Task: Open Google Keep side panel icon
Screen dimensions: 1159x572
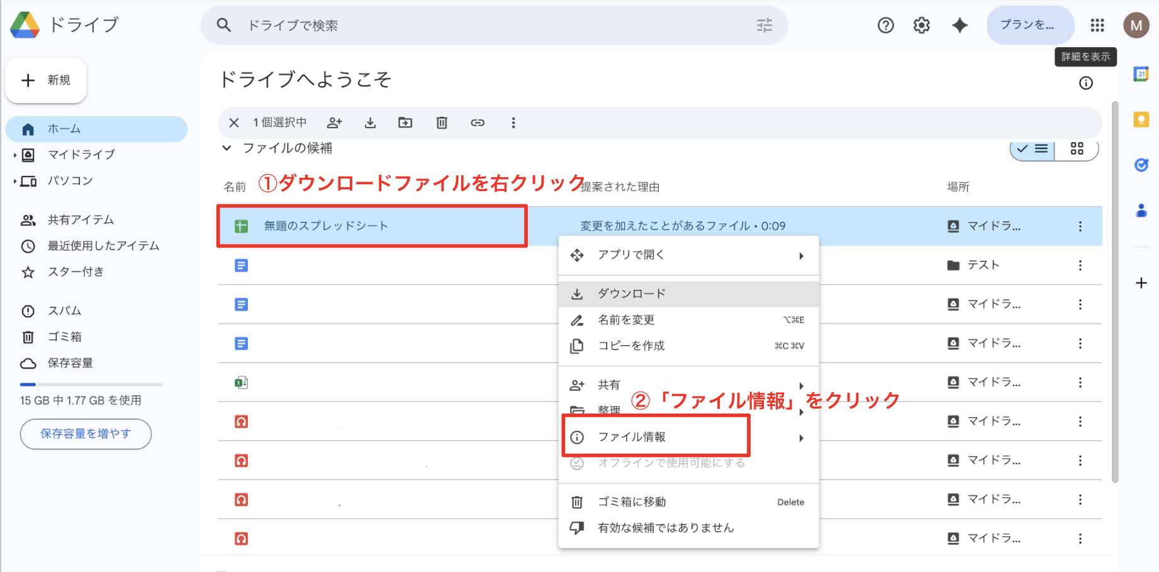Action: coord(1141,119)
